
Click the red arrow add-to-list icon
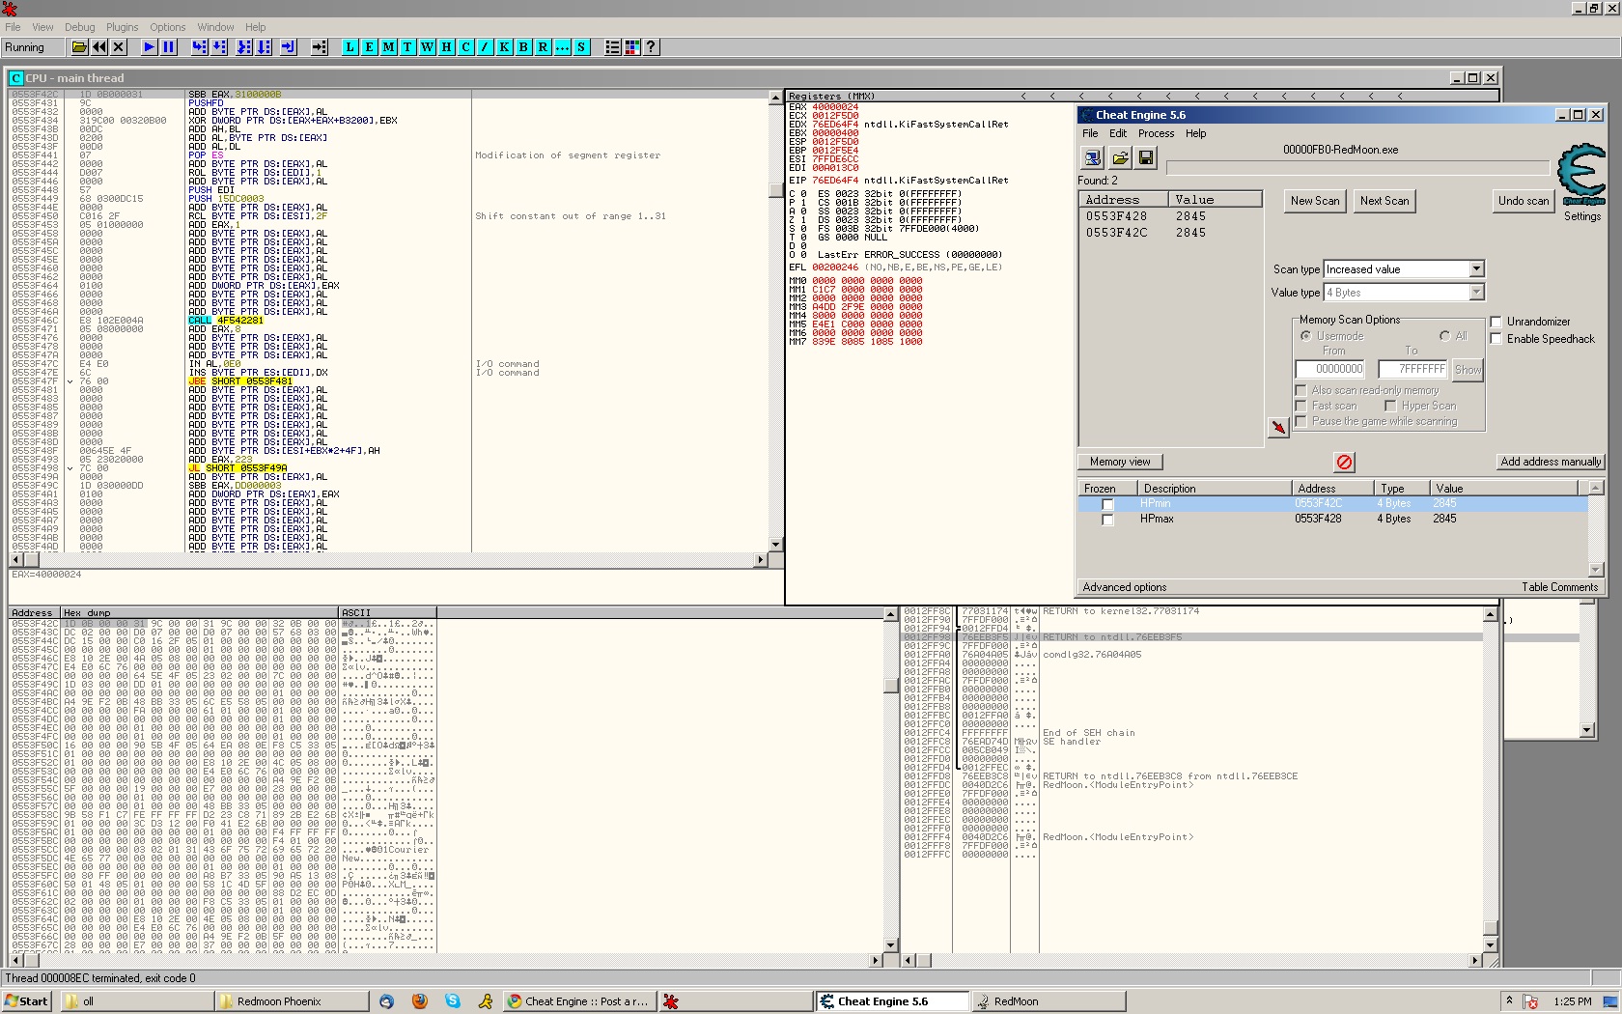click(x=1278, y=427)
